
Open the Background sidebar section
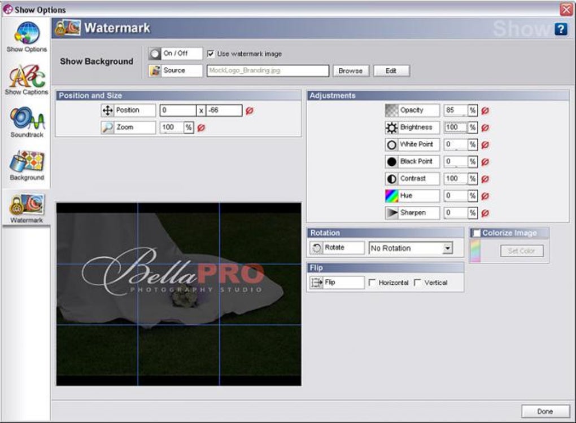point(27,165)
